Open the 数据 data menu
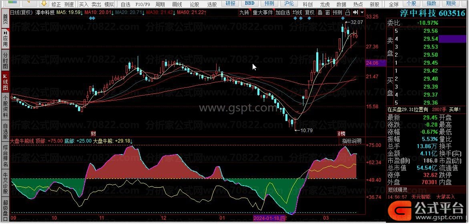The width and height of the screenshot is (470, 224). pyautogui.click(x=341, y=4)
